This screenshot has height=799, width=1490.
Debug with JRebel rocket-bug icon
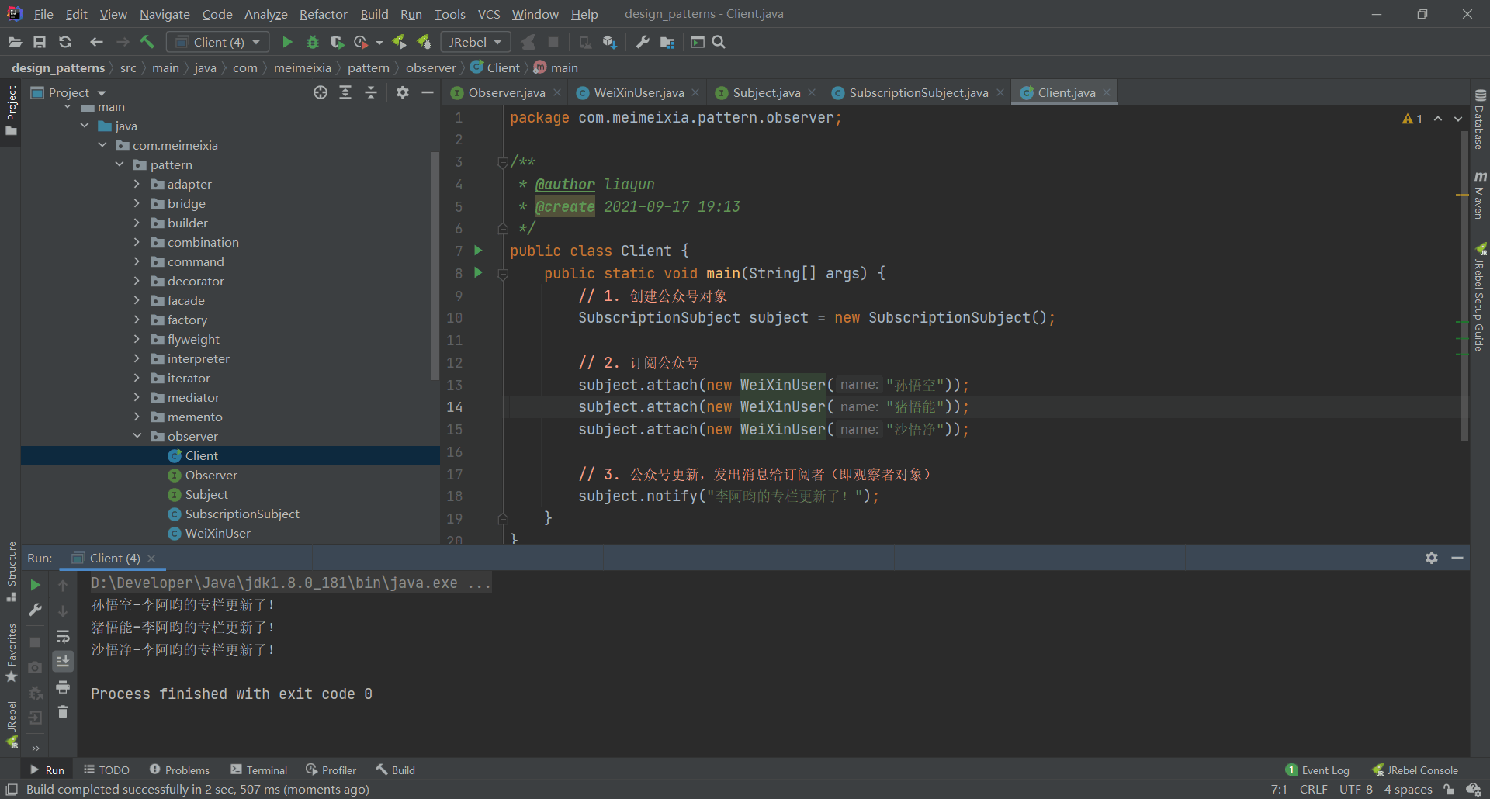(x=424, y=42)
